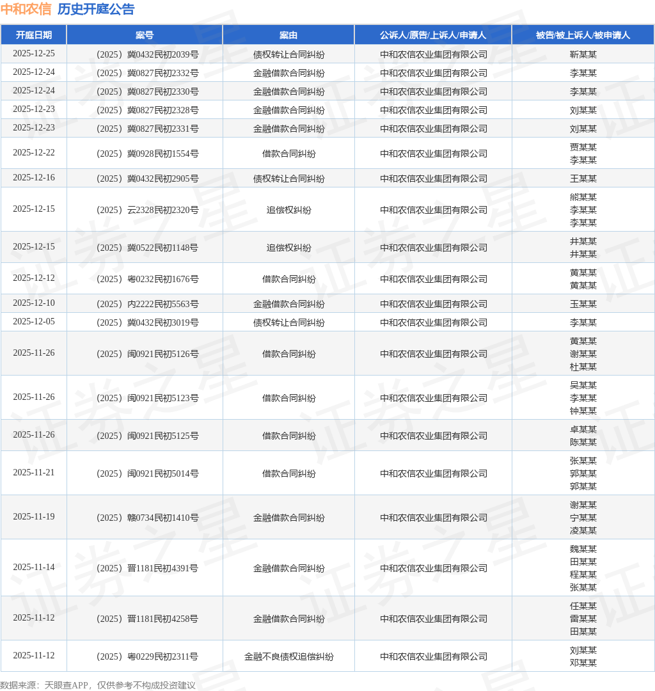Screen dimensions: 655x691
Task: Click case type 金融不良债权追偿纠纷
Action: (x=289, y=656)
